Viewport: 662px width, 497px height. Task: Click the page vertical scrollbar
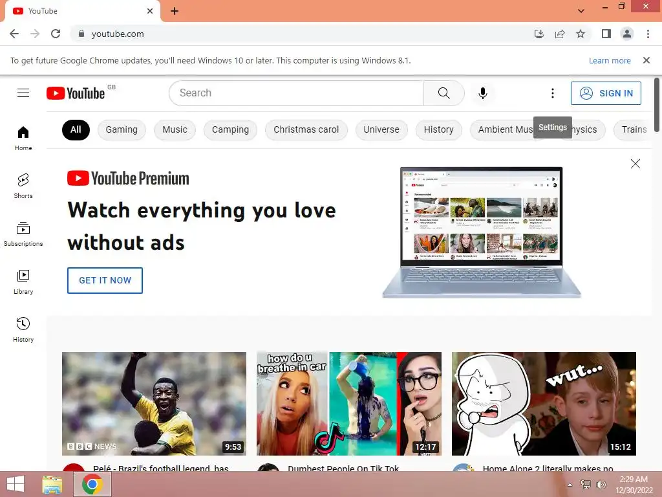(x=657, y=104)
